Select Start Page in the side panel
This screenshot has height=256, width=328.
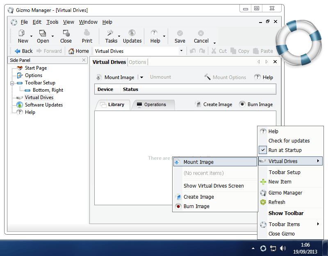pos(36,68)
